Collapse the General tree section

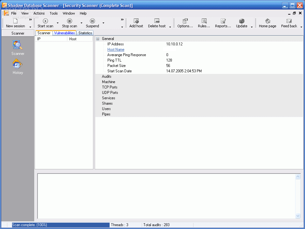pyautogui.click(x=98, y=39)
